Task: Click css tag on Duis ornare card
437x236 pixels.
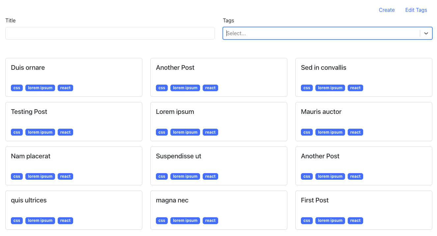Action: [x=17, y=88]
